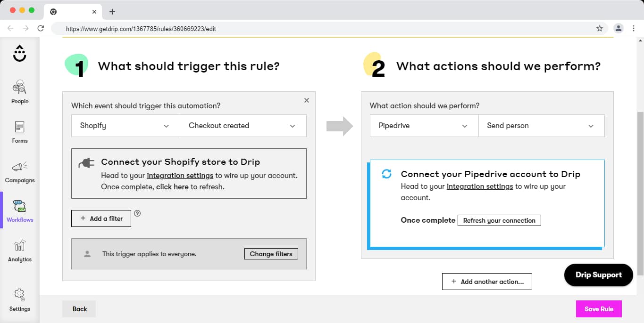This screenshot has height=323, width=644.
Task: Open the Drip logo home page
Action: [x=19, y=53]
